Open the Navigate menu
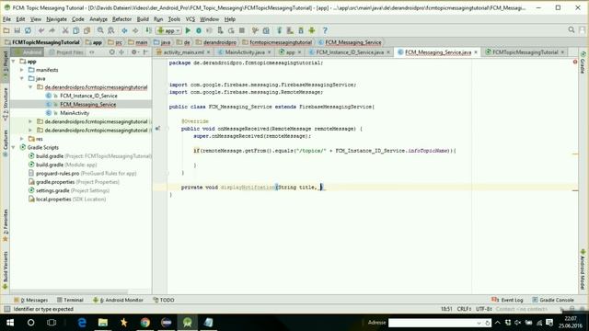 point(56,19)
